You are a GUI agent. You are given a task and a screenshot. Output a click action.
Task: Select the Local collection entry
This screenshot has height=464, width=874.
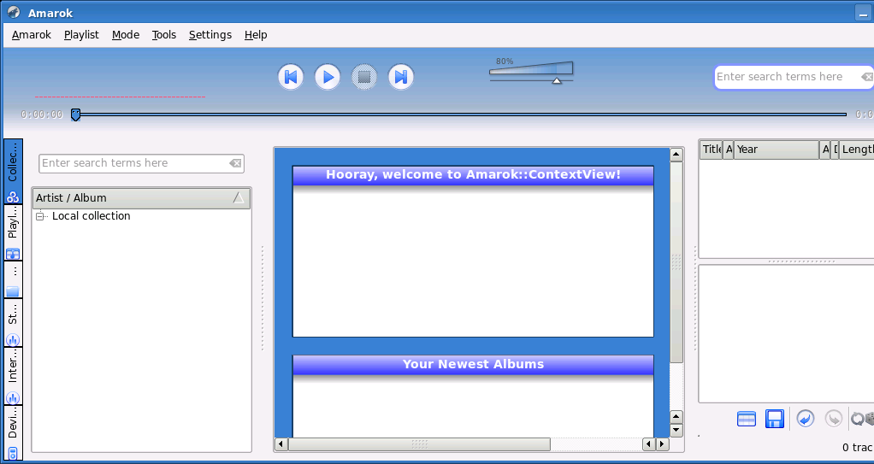91,216
